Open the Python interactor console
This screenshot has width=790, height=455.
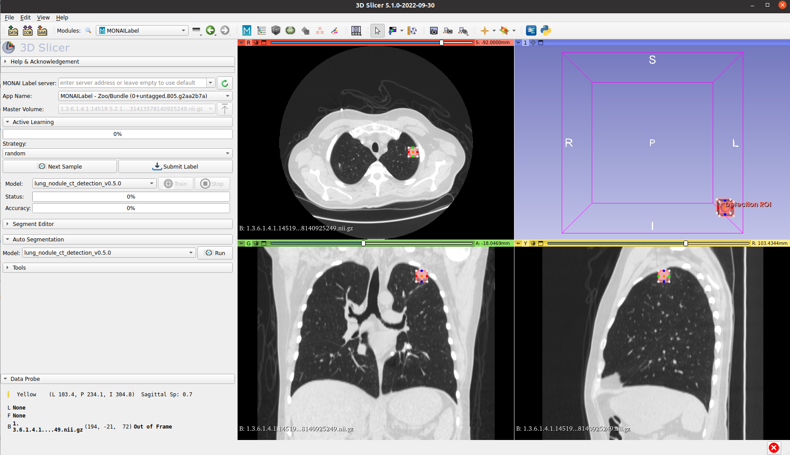click(x=546, y=30)
